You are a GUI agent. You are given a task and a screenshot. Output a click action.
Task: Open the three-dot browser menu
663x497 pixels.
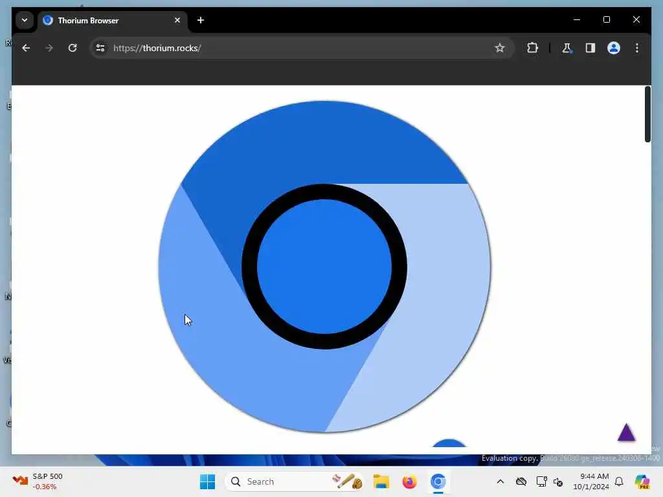click(637, 48)
